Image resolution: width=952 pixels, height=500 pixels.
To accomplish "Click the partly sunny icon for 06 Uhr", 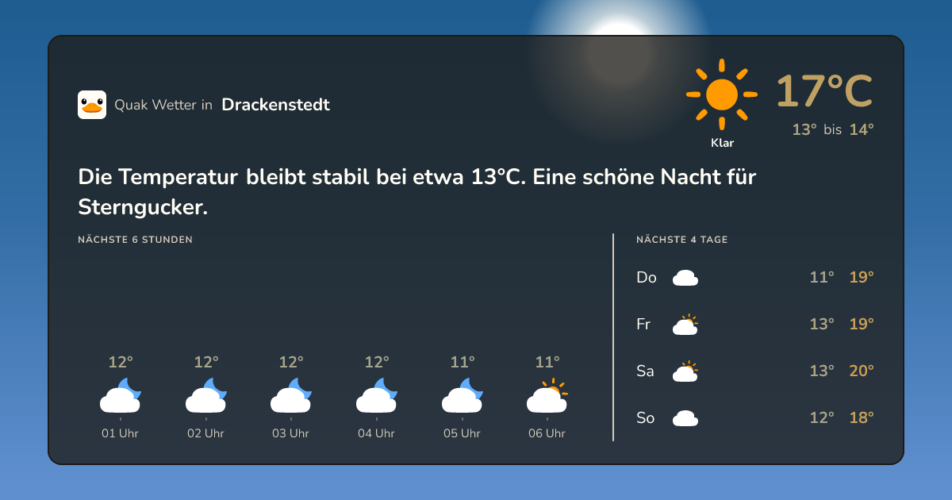I will coord(547,396).
